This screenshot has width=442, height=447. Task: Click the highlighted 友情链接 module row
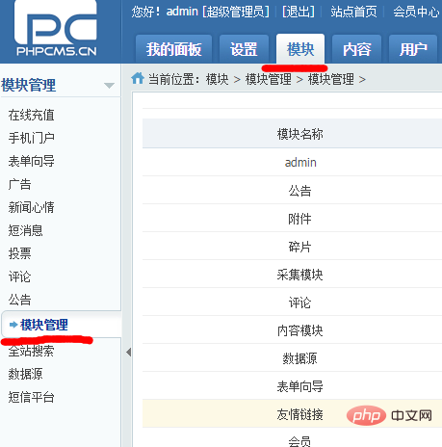(292, 413)
